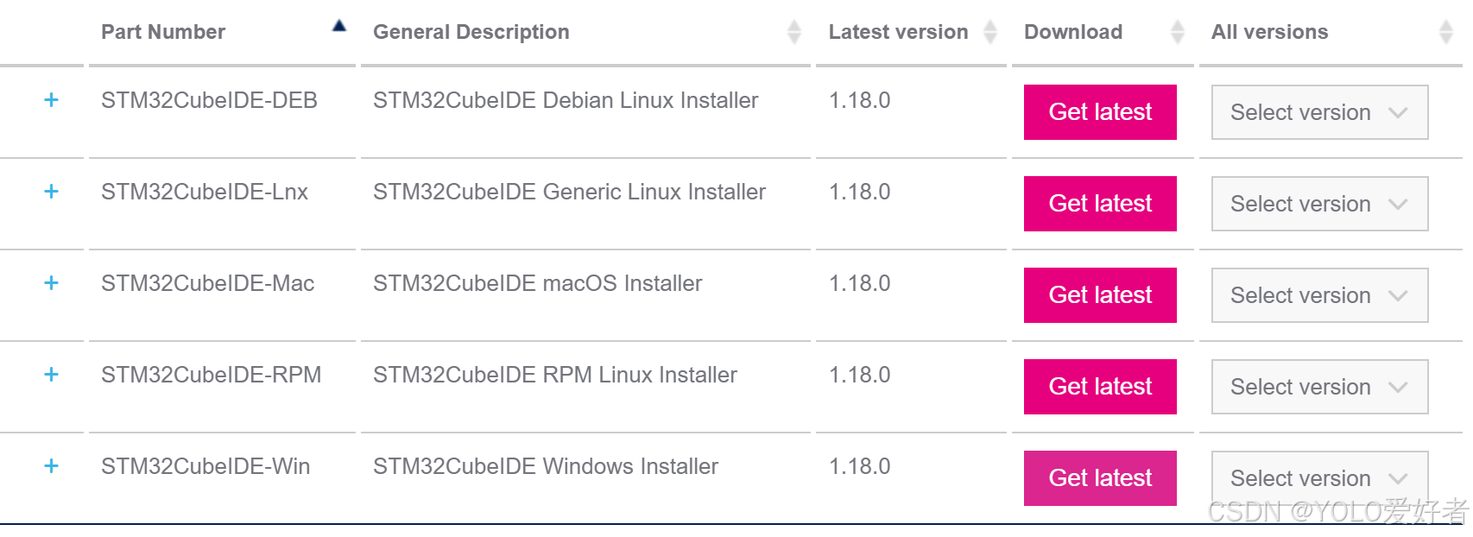Expand the STM32CubeIDE-DEB row with plus icon
Screen dimensions: 1473x537
pyautogui.click(x=51, y=100)
